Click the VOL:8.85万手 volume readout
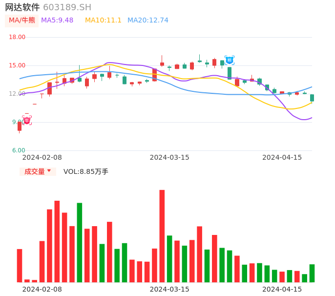This screenshot has width=335, height=296. (85, 171)
